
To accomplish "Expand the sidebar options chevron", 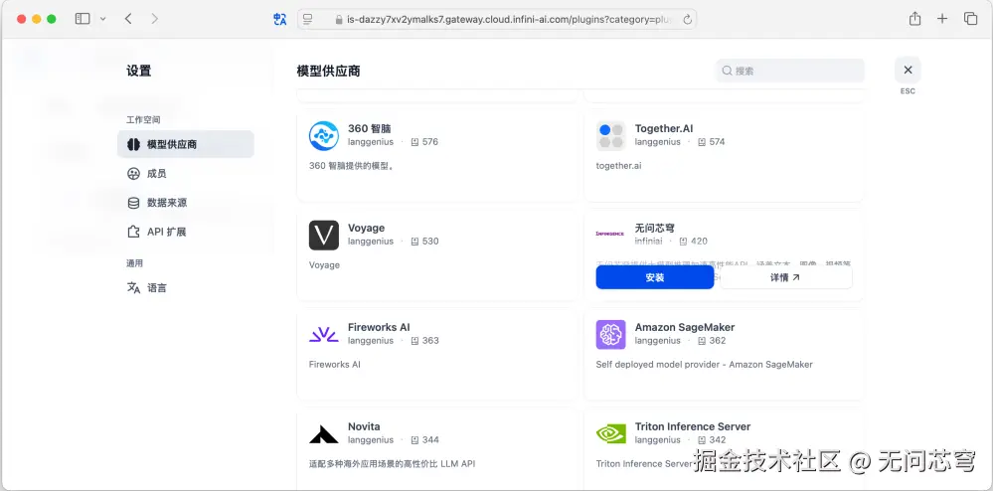I will (x=102, y=19).
